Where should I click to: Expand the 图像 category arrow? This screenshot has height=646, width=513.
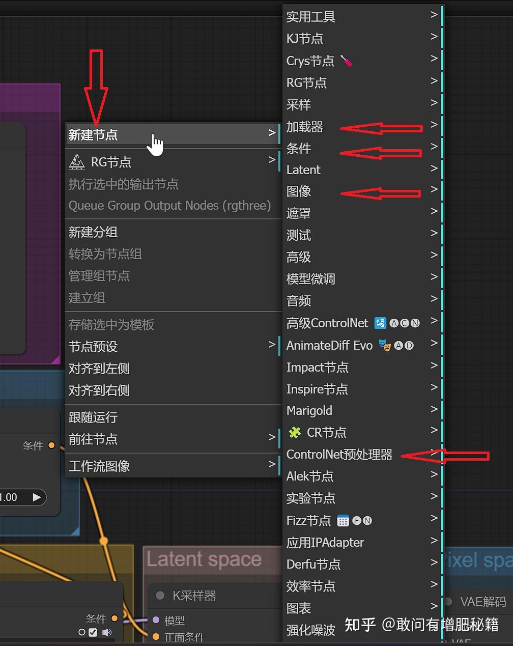434,189
